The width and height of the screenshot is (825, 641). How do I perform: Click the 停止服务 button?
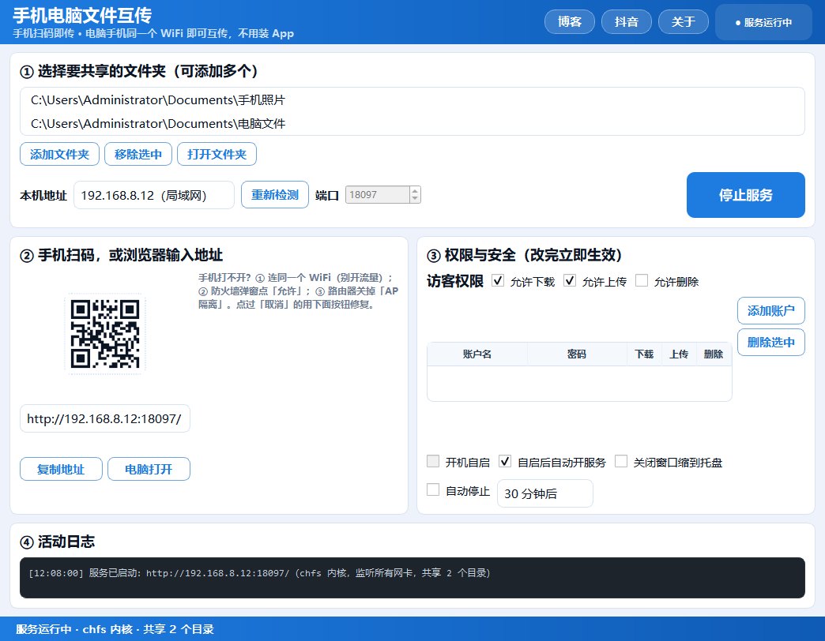[745, 195]
